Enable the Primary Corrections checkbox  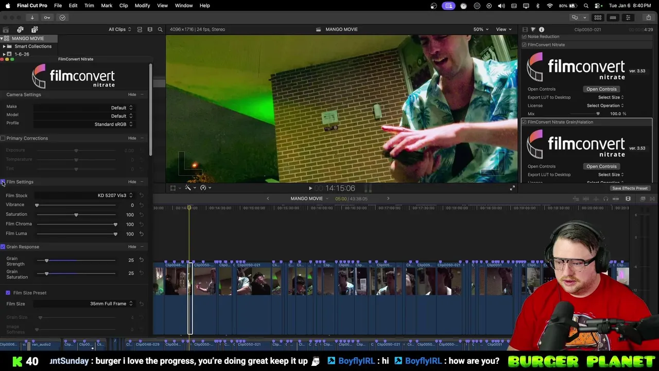[x=3, y=138]
